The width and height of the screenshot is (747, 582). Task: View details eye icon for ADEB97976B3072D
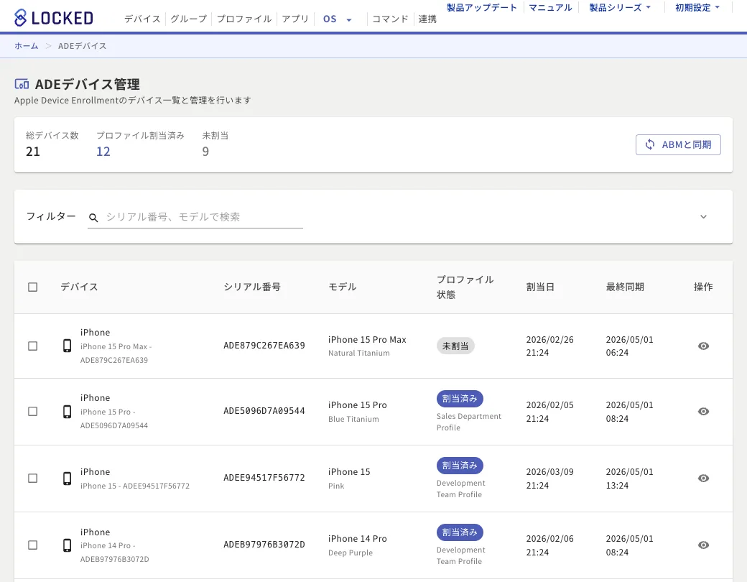[x=703, y=545]
